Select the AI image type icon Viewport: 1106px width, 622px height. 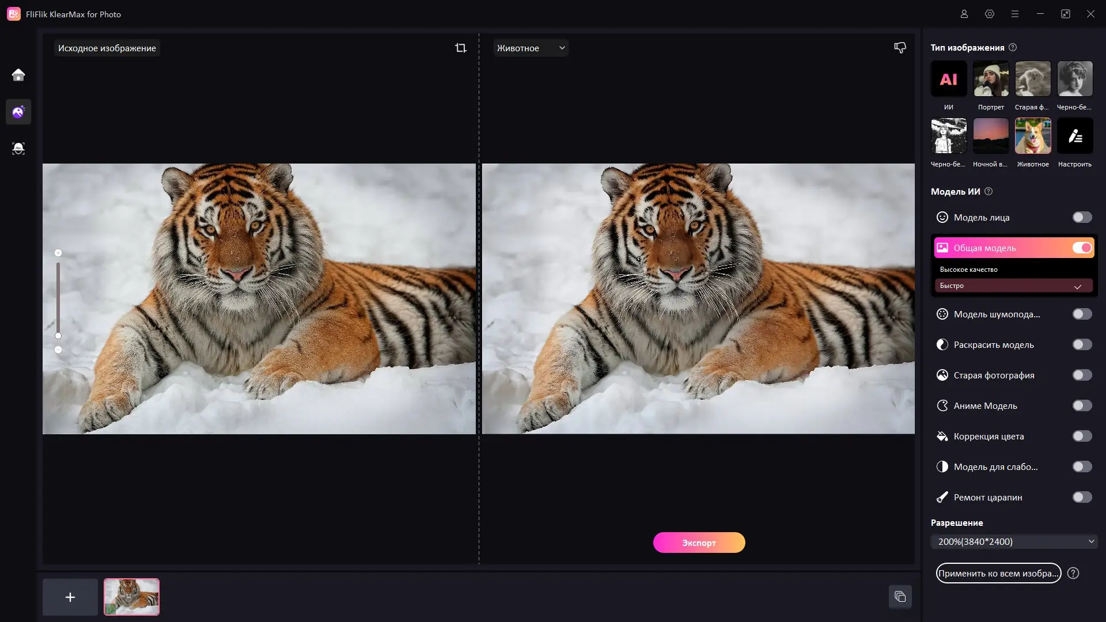pyautogui.click(x=948, y=79)
